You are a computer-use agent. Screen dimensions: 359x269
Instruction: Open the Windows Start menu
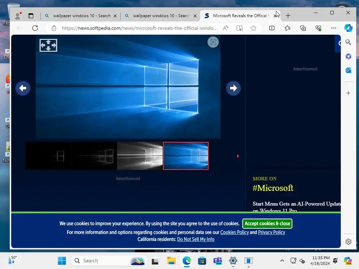click(62, 261)
